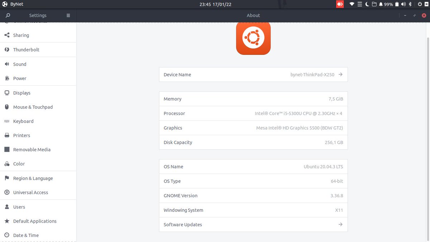The height and width of the screenshot is (242, 430).
Task: Select Mouse & Touchpad settings
Action: (x=38, y=107)
